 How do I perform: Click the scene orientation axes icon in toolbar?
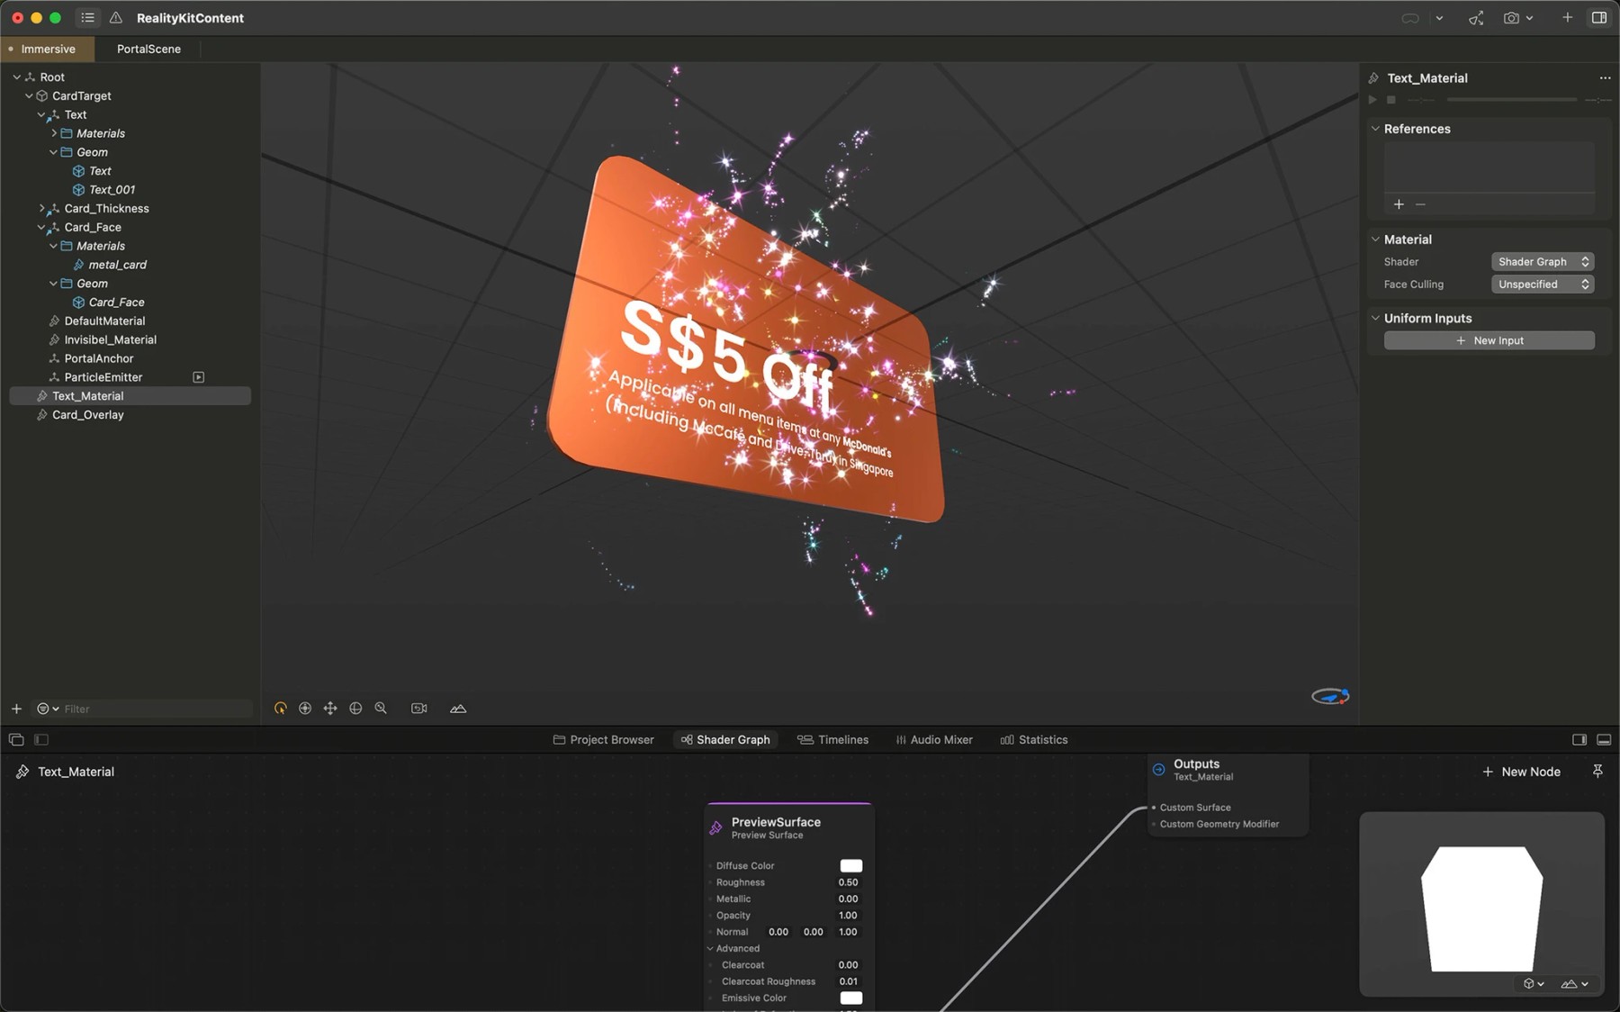click(1476, 18)
